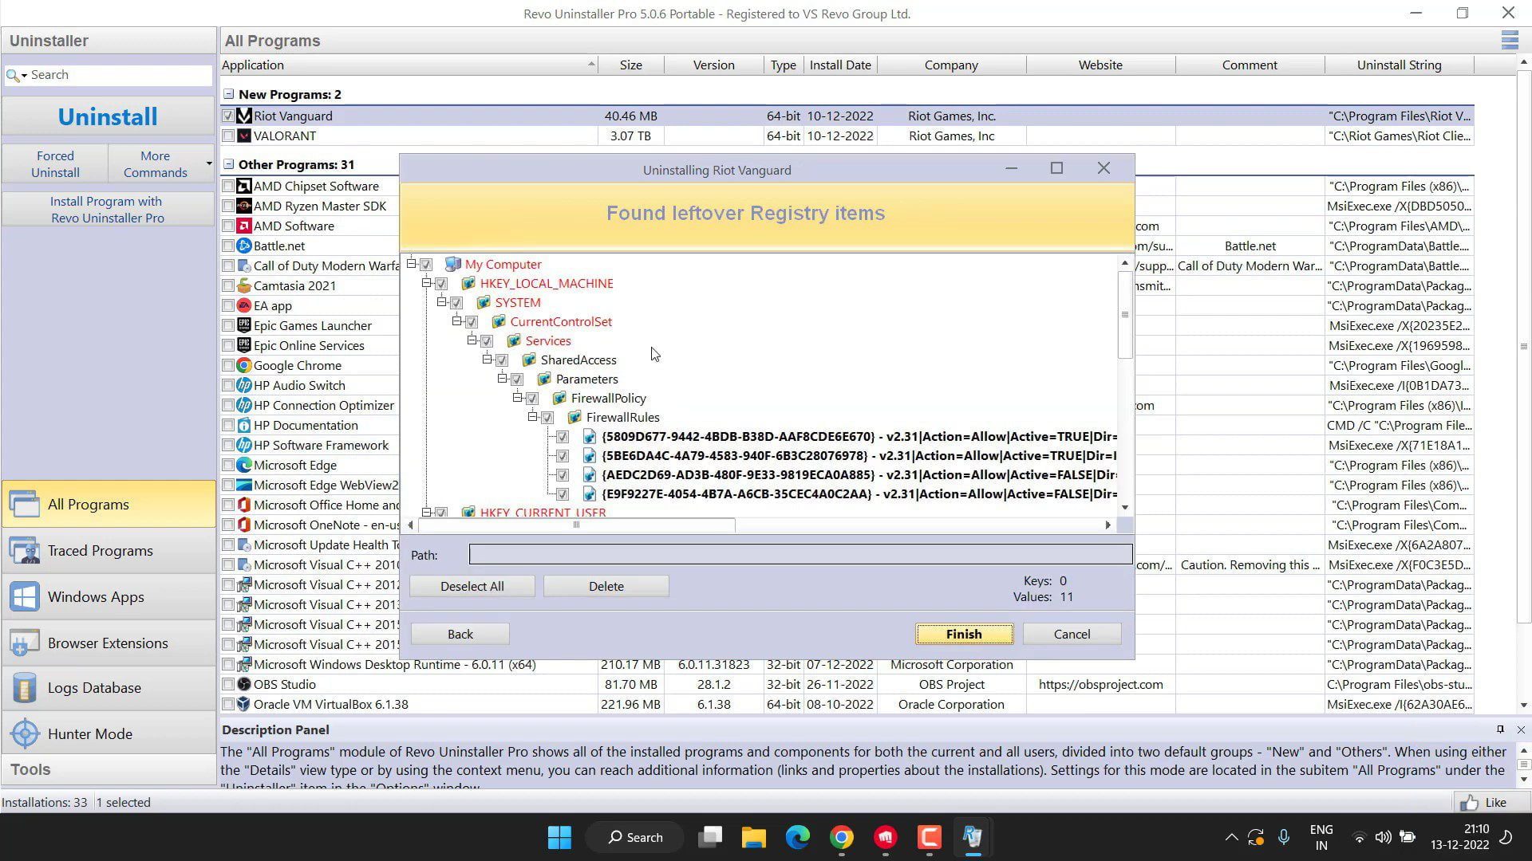Viewport: 1532px width, 861px height.
Task: Open the More Commands dropdown
Action: point(162,164)
